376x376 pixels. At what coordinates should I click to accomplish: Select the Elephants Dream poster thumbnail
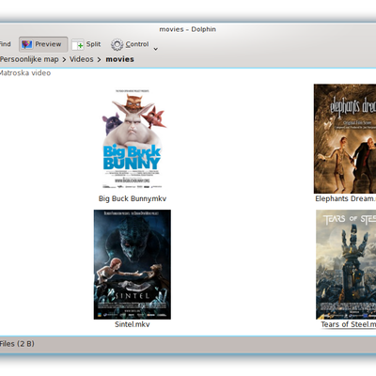click(x=345, y=139)
